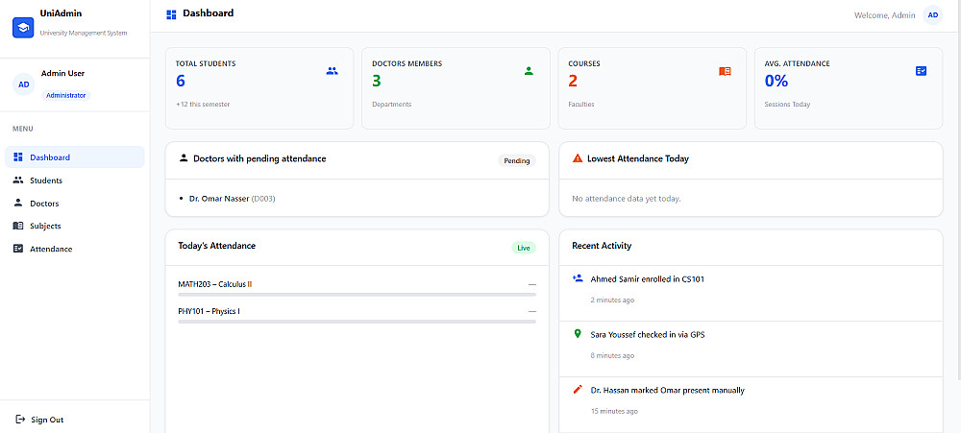
Task: Click the Sign Out button
Action: 39,420
